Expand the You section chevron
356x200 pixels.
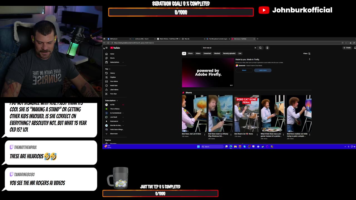(110, 69)
